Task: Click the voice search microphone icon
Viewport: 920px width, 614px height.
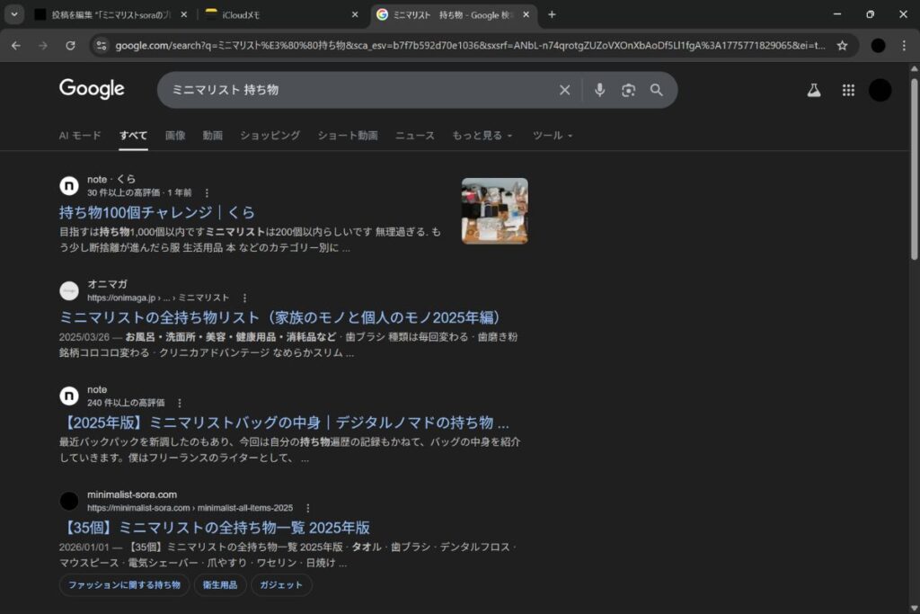Action: coord(600,90)
